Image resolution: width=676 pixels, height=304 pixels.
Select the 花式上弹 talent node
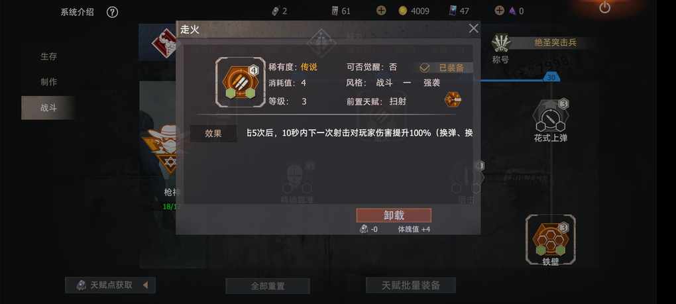[x=551, y=120]
